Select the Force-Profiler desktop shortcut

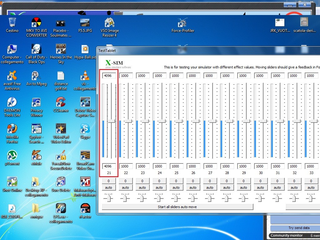click(x=182, y=22)
